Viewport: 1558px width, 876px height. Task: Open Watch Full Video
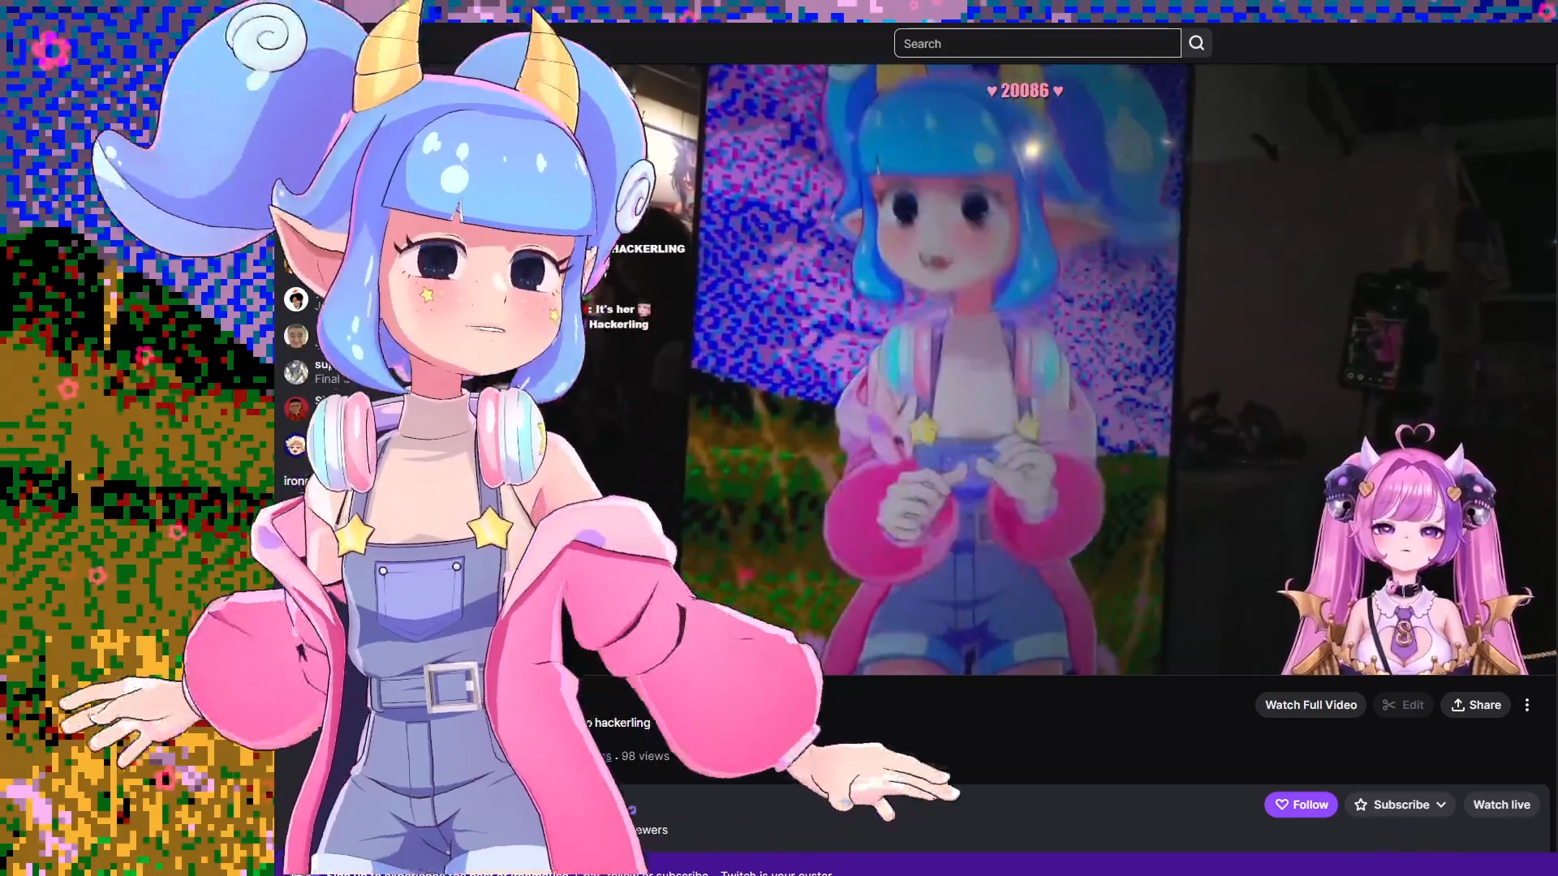[x=1311, y=705]
